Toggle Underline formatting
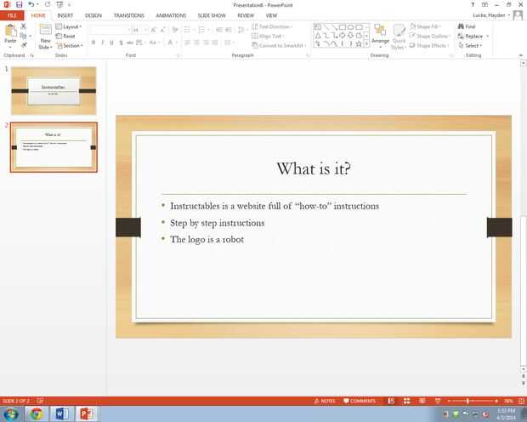Viewport: 527px width, 422px height. 111,43
